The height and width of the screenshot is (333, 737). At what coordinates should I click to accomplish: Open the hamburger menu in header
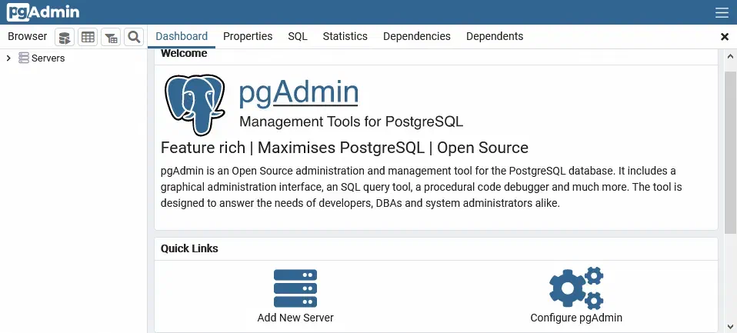(722, 12)
